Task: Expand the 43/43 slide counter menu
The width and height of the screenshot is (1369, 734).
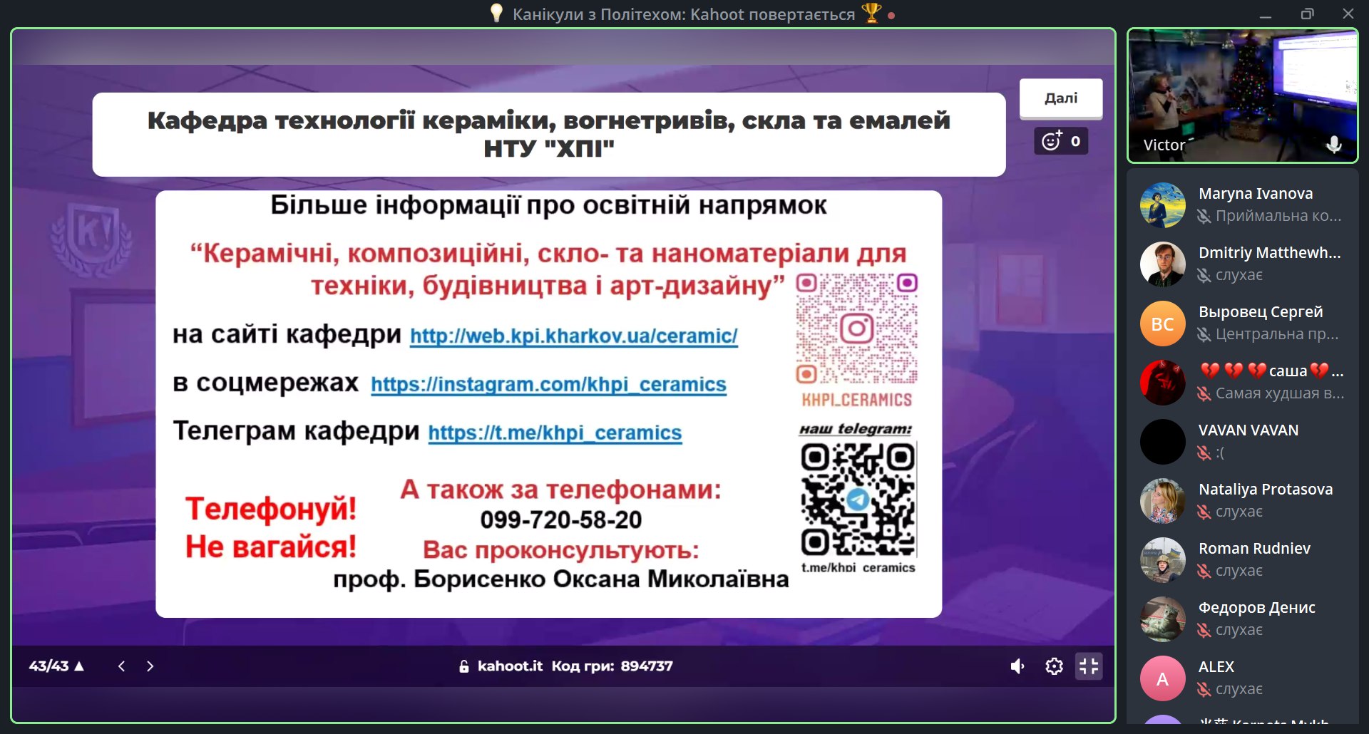Action: (x=56, y=666)
